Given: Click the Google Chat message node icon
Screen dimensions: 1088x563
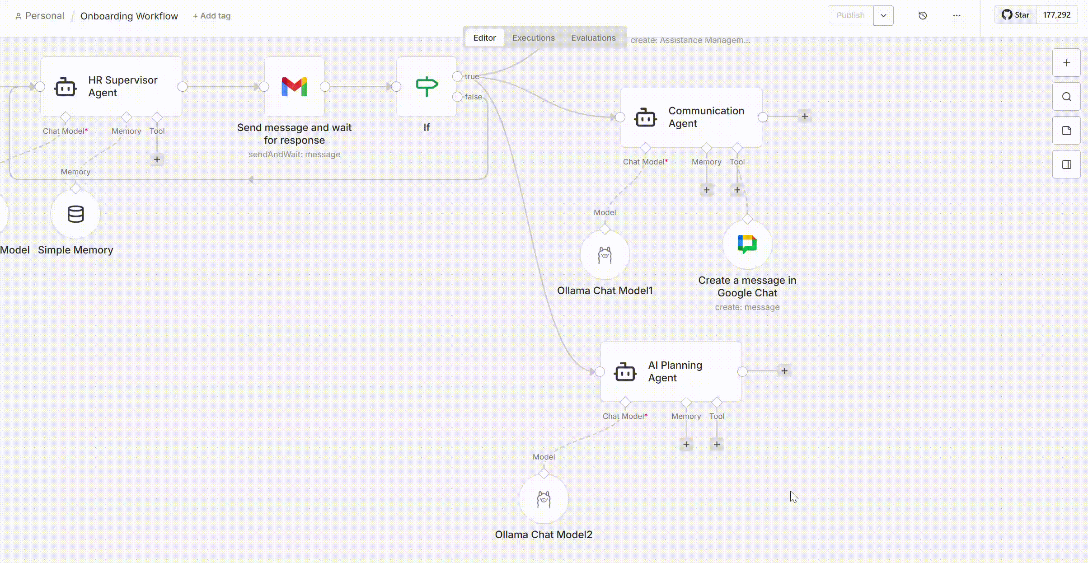Looking at the screenshot, I should [747, 244].
